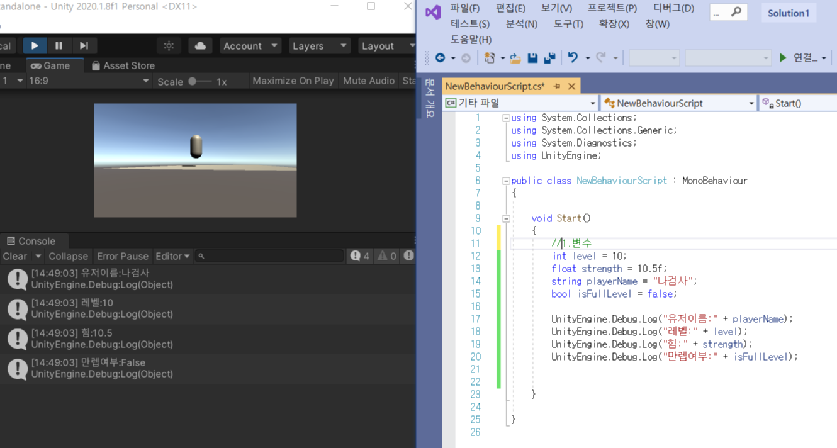
Task: Open the Editor dropdown in Console
Action: (172, 256)
